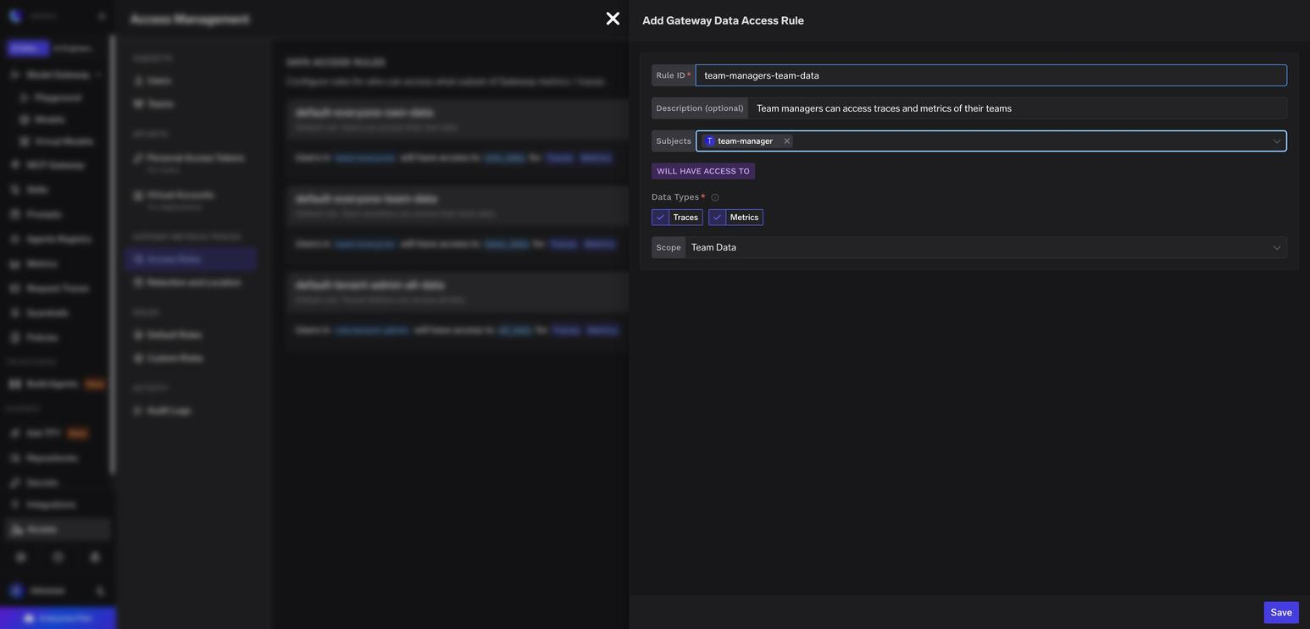Click the Scope field chevron arrow
This screenshot has width=1310, height=629.
click(1276, 247)
